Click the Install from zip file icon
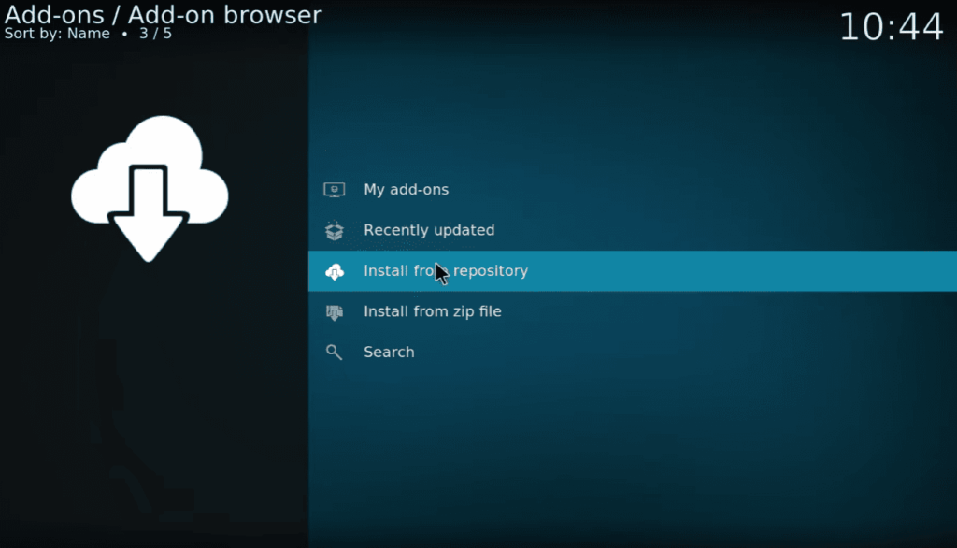The height and width of the screenshot is (548, 957). (x=334, y=312)
